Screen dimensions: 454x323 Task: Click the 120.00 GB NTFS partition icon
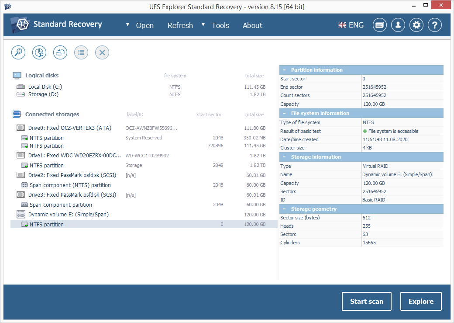[x=24, y=224]
